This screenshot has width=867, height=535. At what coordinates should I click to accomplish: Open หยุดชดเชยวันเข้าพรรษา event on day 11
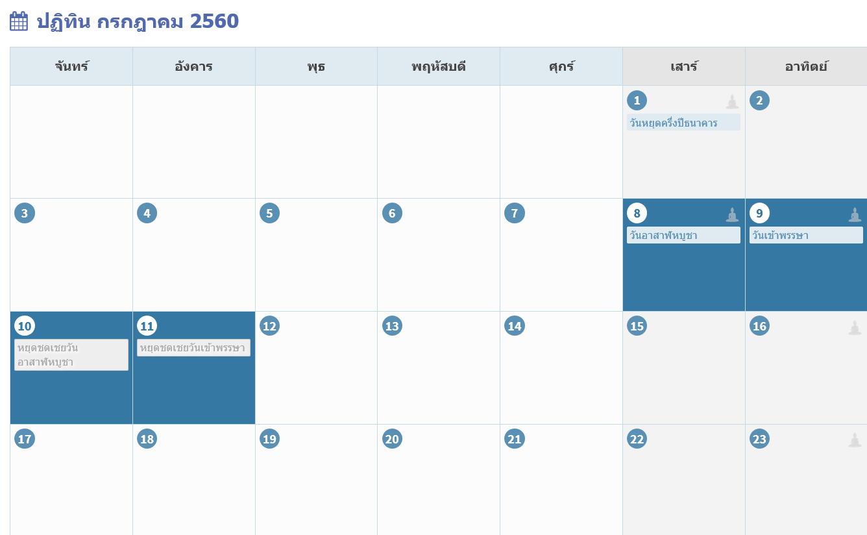(193, 348)
